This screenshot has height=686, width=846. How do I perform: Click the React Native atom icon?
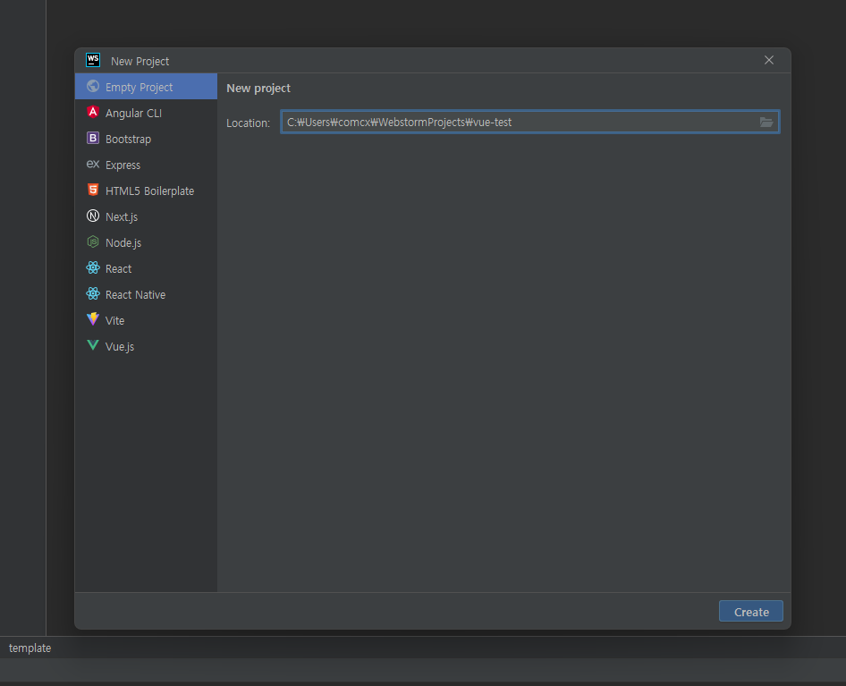coord(93,293)
